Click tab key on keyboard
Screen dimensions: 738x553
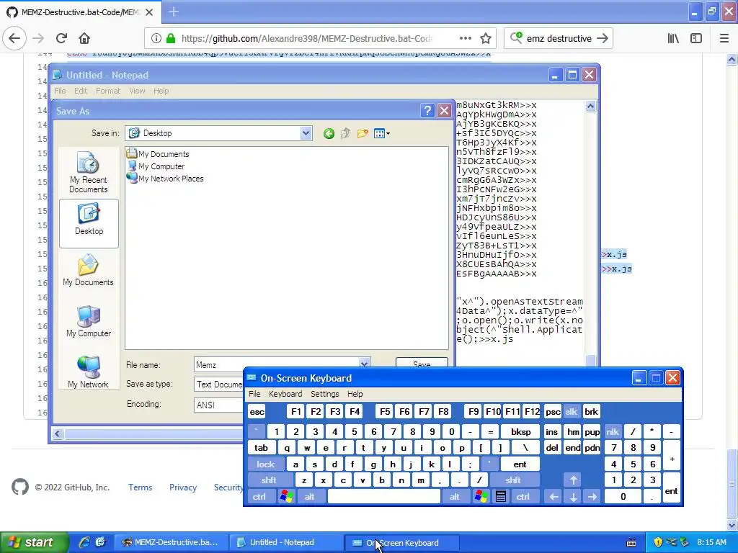(261, 448)
